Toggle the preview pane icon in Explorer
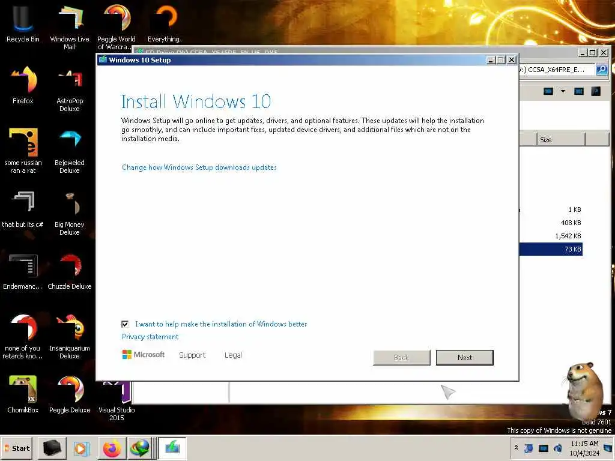The width and height of the screenshot is (615, 461). point(579,91)
